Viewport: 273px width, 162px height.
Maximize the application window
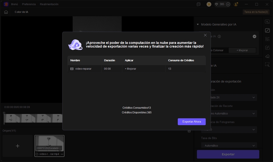pos(257,4)
